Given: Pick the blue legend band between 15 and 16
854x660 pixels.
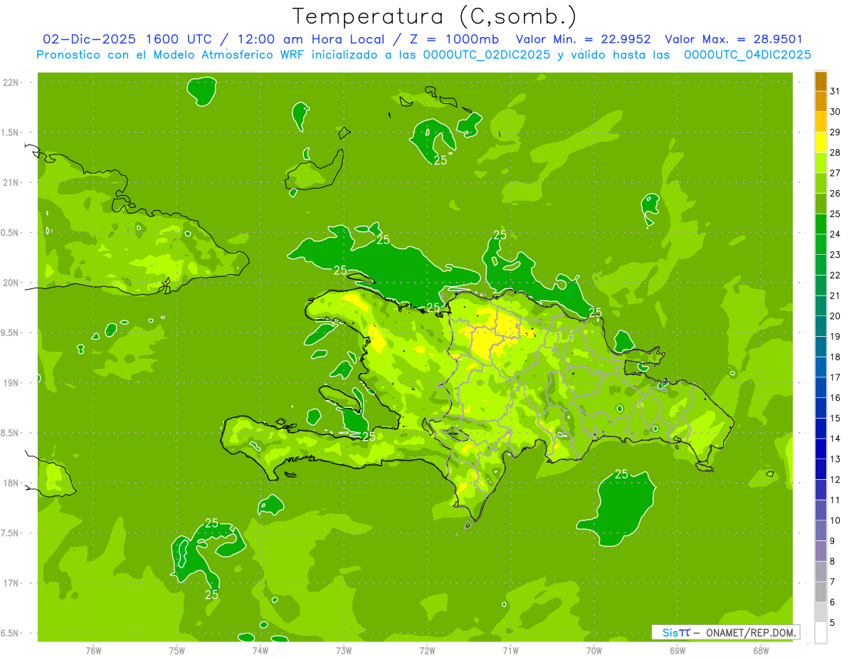Looking at the screenshot, I should 821,408.
